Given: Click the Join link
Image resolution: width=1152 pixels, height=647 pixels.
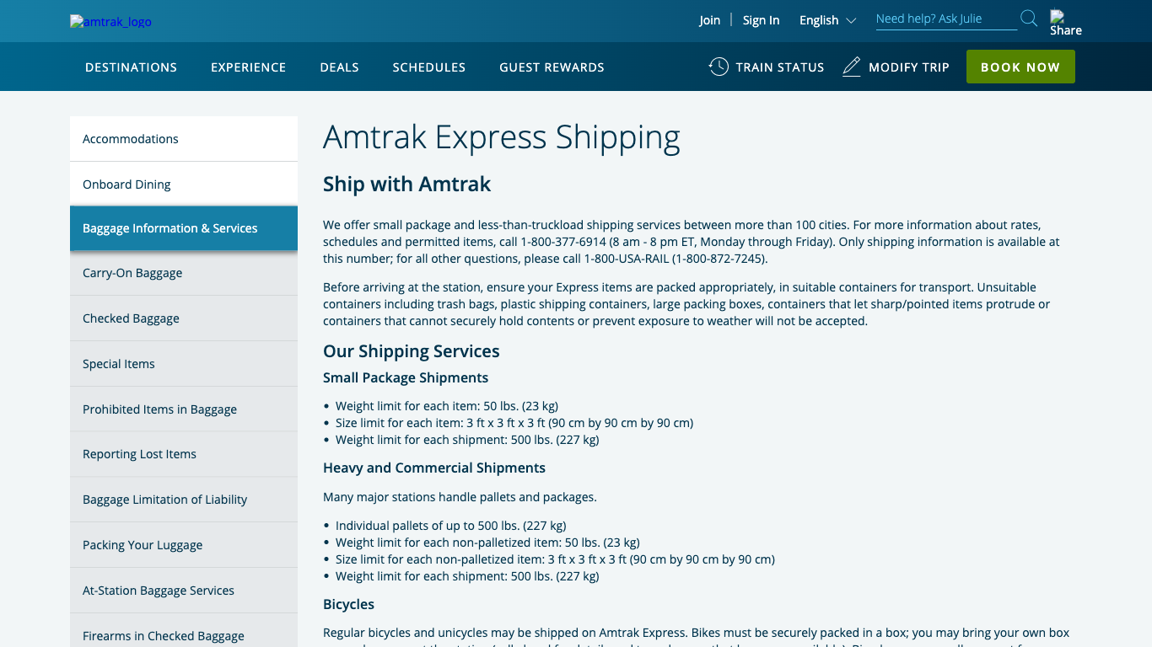Looking at the screenshot, I should pyautogui.click(x=709, y=20).
